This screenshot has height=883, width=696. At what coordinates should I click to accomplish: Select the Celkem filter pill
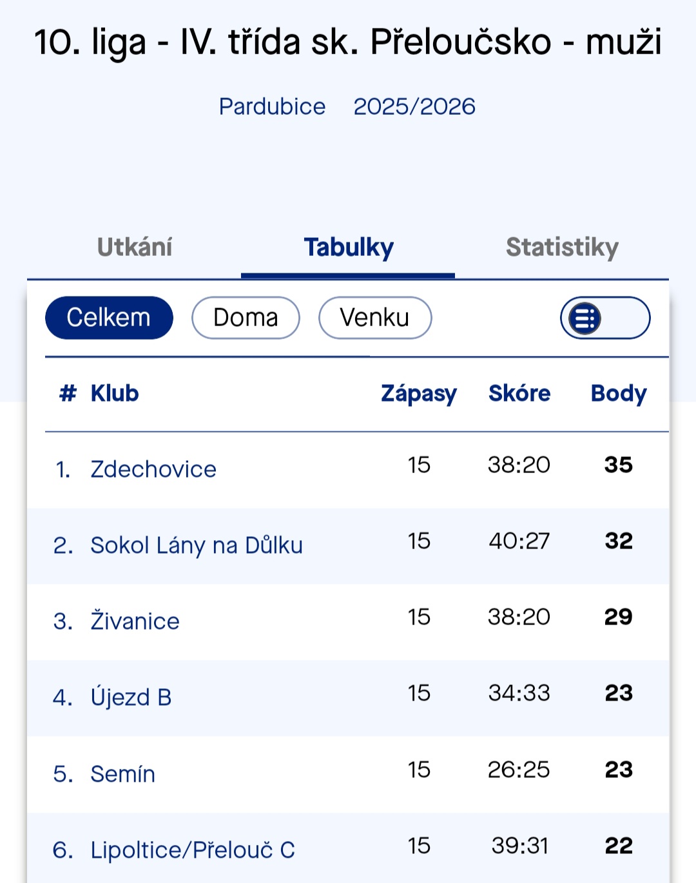coord(109,318)
